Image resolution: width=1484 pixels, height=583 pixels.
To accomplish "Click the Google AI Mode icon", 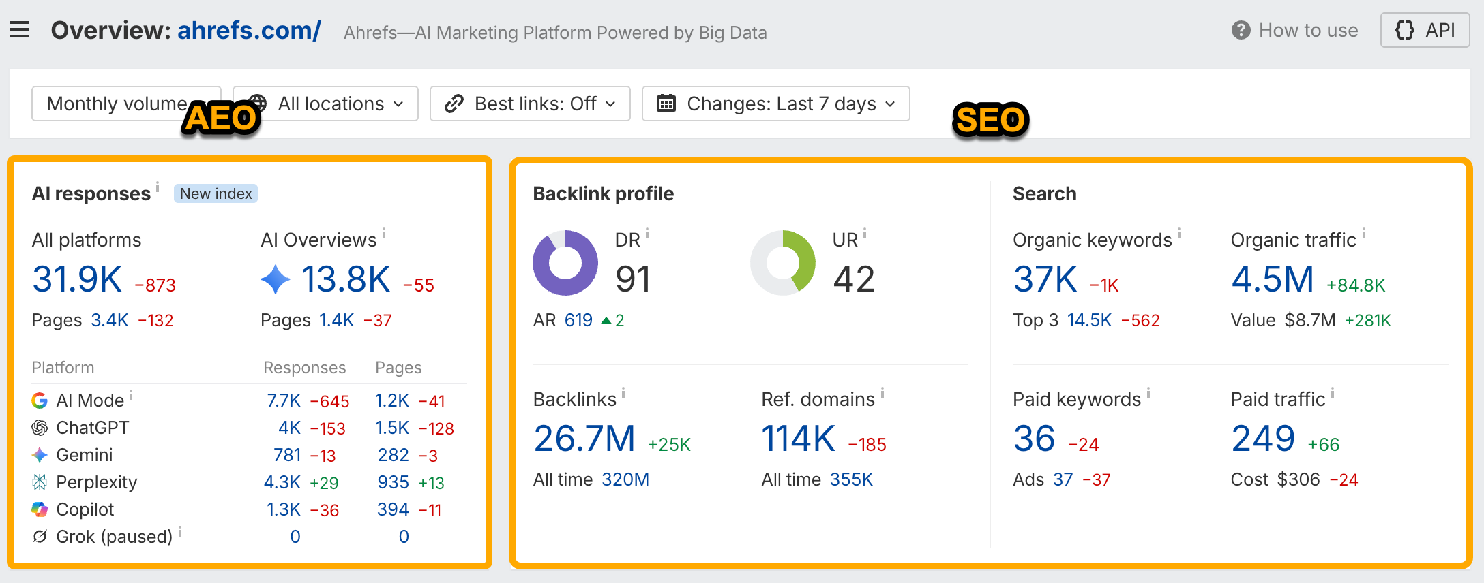I will pos(40,400).
